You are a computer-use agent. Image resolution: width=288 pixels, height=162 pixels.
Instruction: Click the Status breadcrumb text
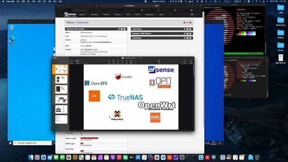pyautogui.click(x=70, y=22)
